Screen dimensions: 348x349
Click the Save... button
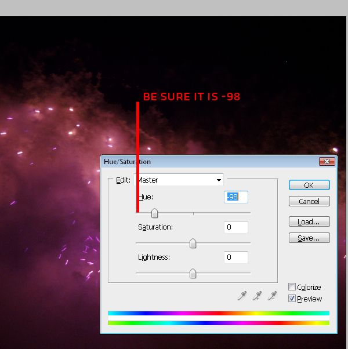coord(309,238)
